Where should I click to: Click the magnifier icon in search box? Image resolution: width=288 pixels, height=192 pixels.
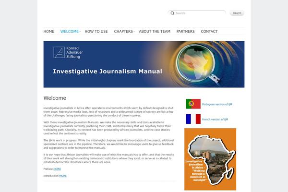pyautogui.click(x=172, y=13)
